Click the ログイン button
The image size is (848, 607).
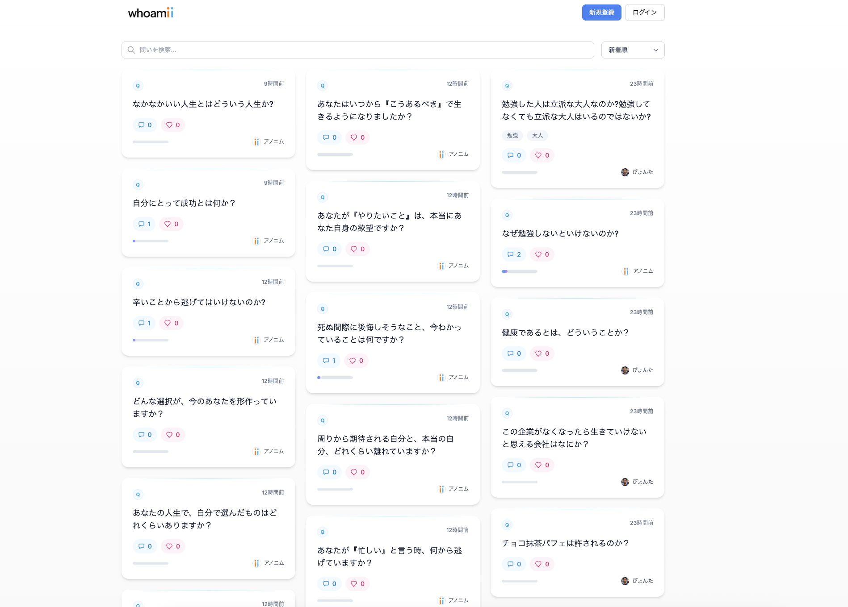[x=644, y=12]
